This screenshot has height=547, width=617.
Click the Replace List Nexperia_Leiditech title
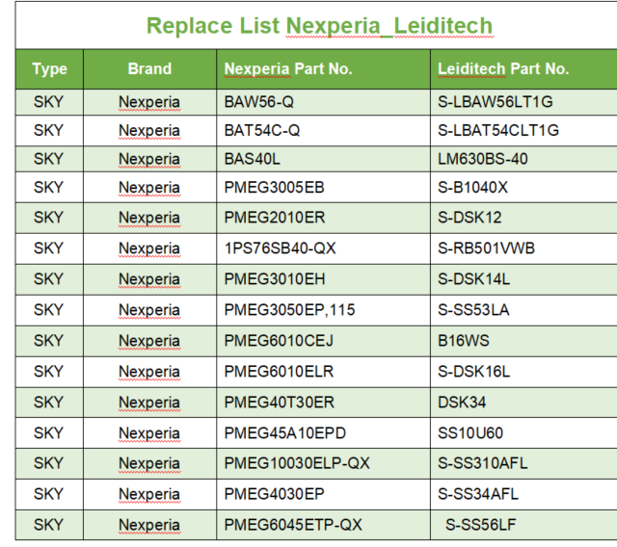coord(319,26)
